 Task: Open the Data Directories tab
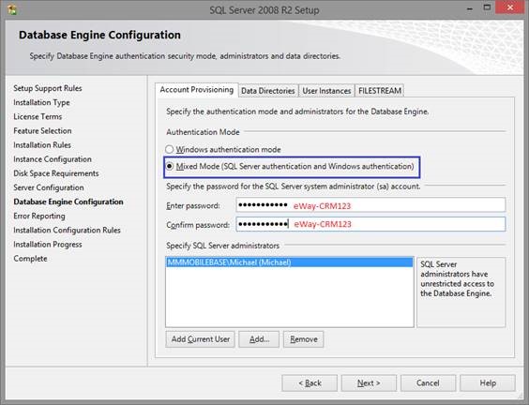[x=268, y=91]
